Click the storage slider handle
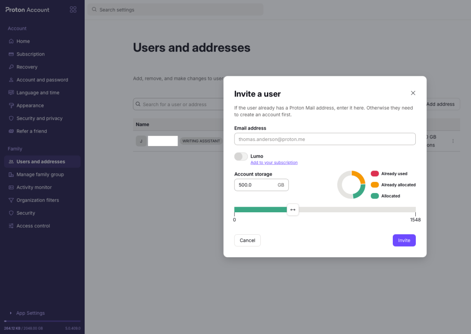The height and width of the screenshot is (334, 471). click(x=293, y=209)
